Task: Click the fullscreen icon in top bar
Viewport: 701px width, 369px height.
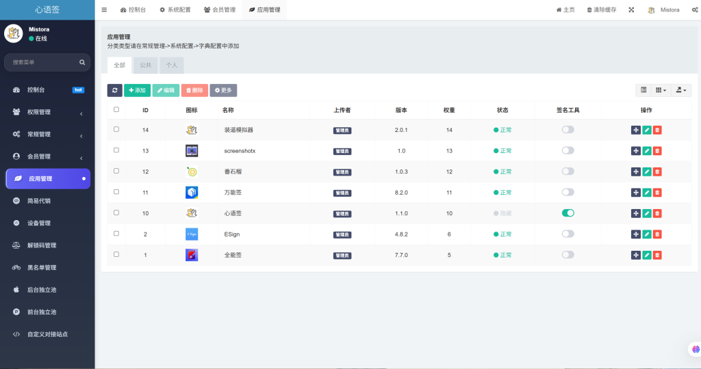Action: [631, 10]
